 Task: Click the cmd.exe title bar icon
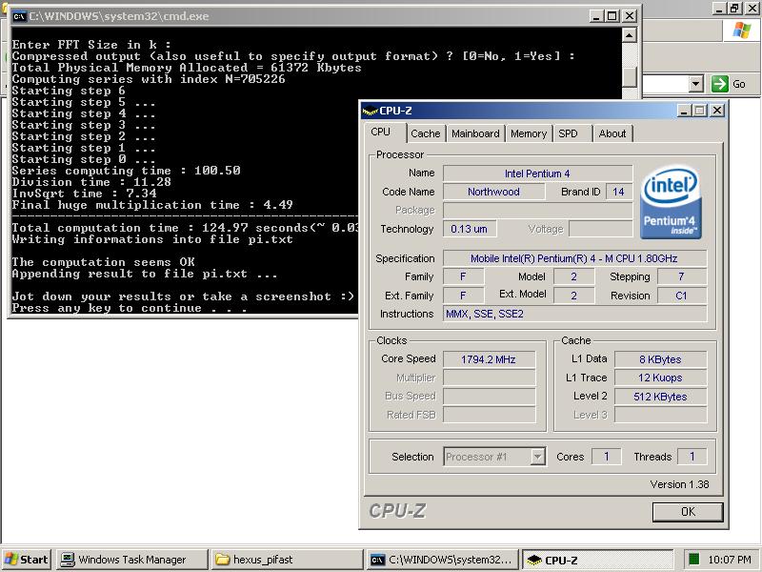pos(19,16)
